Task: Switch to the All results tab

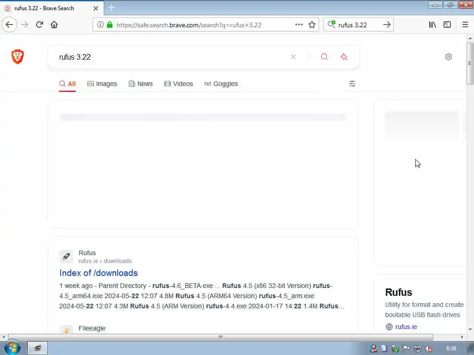Action: coord(68,84)
